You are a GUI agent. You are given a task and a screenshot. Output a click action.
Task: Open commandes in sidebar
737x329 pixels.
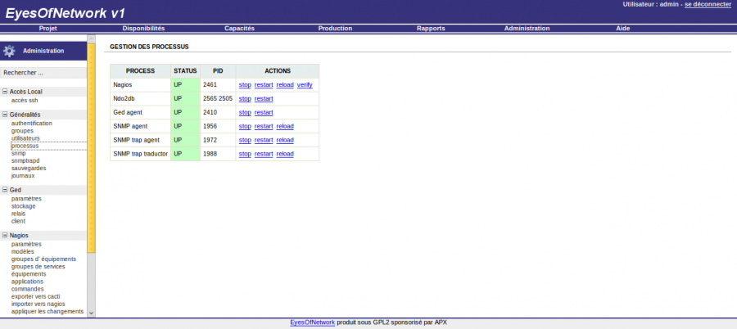pos(27,289)
